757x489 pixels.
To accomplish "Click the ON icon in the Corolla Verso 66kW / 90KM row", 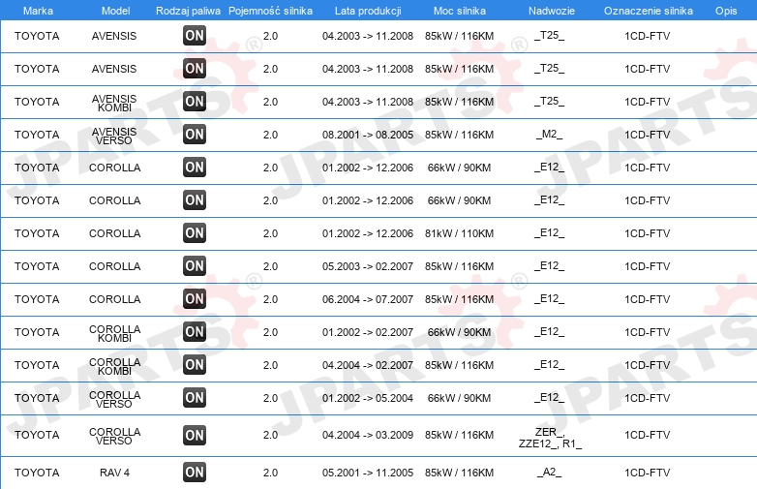I will (195, 398).
